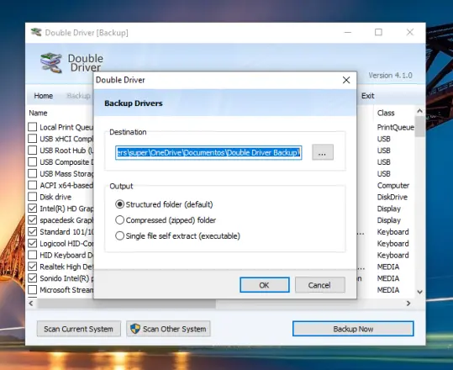Image resolution: width=453 pixels, height=370 pixels.
Task: Uncheck the Standard 101/102 keyboard checkbox
Action: click(32, 231)
